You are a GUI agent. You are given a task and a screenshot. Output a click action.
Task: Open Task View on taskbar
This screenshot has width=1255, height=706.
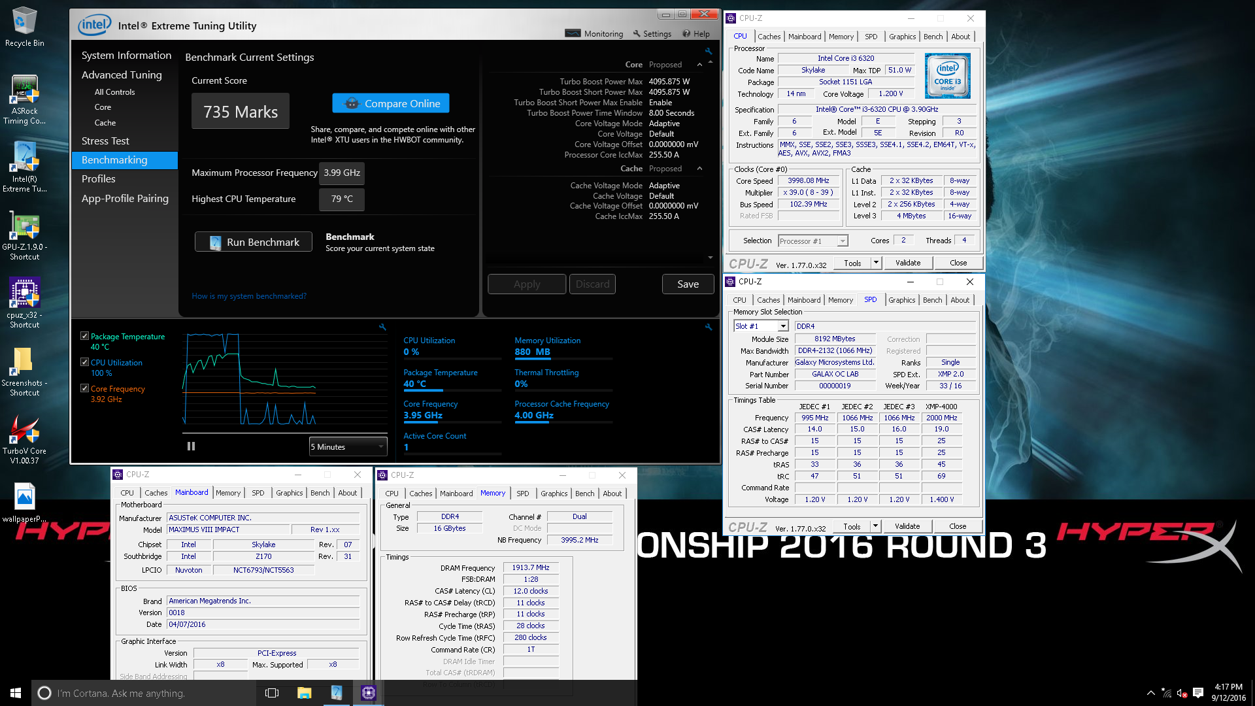tap(272, 693)
